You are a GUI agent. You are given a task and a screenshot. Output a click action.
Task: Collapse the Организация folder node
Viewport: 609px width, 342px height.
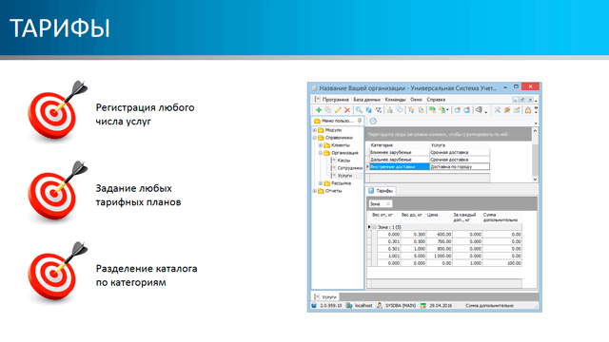pyautogui.click(x=321, y=153)
